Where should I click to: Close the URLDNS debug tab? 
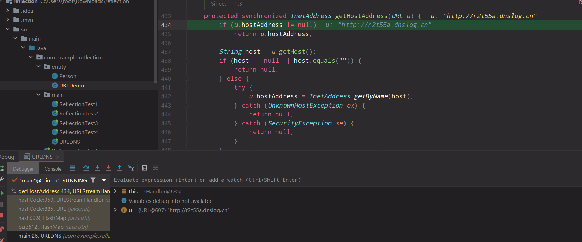click(x=58, y=157)
